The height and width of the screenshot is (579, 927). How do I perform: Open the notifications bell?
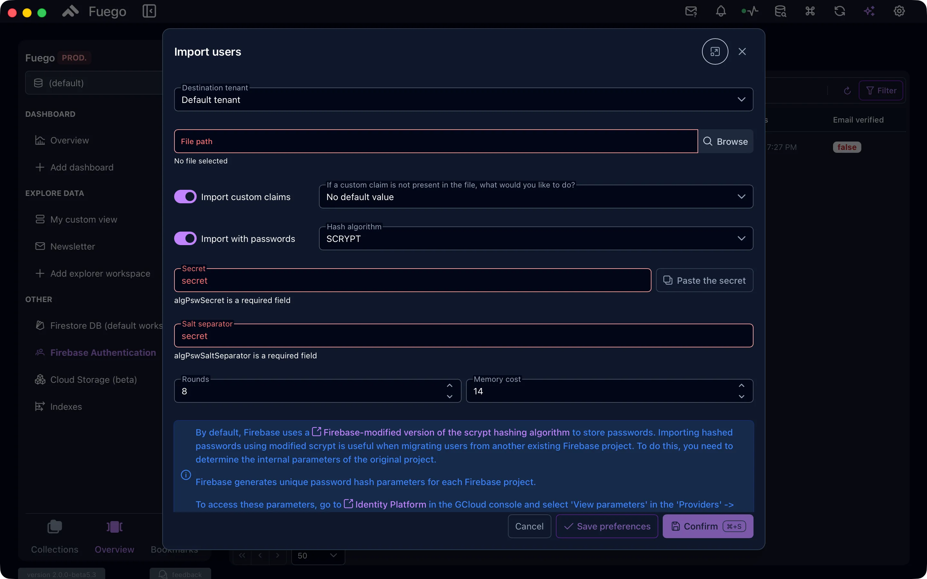pos(721,11)
